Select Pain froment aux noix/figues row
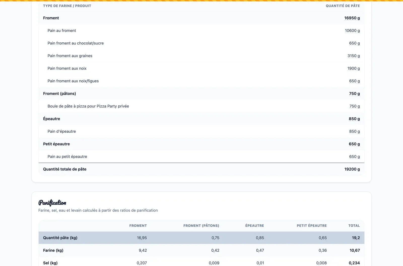Viewport: 403px width, 266px height. coord(201,81)
